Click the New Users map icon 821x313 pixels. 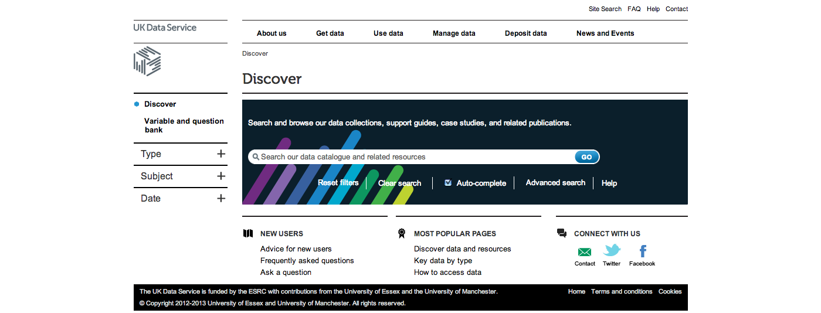pos(248,233)
